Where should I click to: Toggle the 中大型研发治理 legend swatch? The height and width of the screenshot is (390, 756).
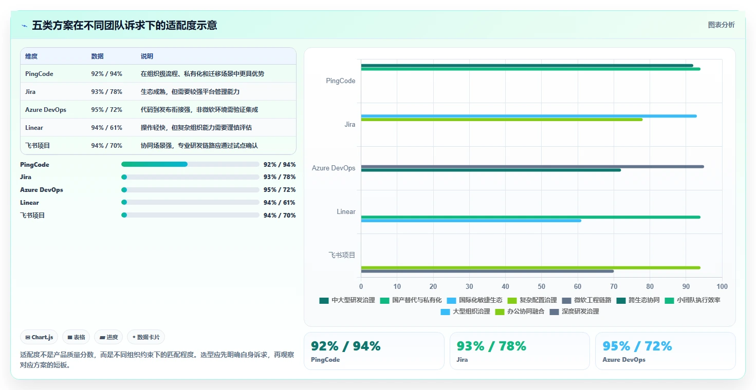tap(324, 300)
